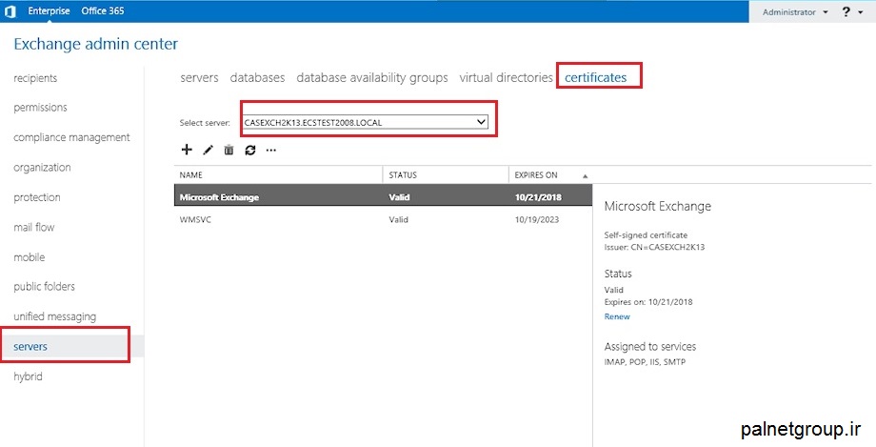Click the sort arrow in Expires On column
876x447 pixels.
(x=585, y=175)
